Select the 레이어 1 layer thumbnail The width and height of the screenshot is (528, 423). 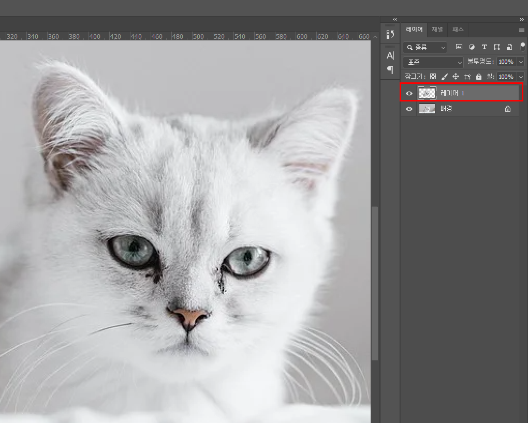(x=427, y=93)
